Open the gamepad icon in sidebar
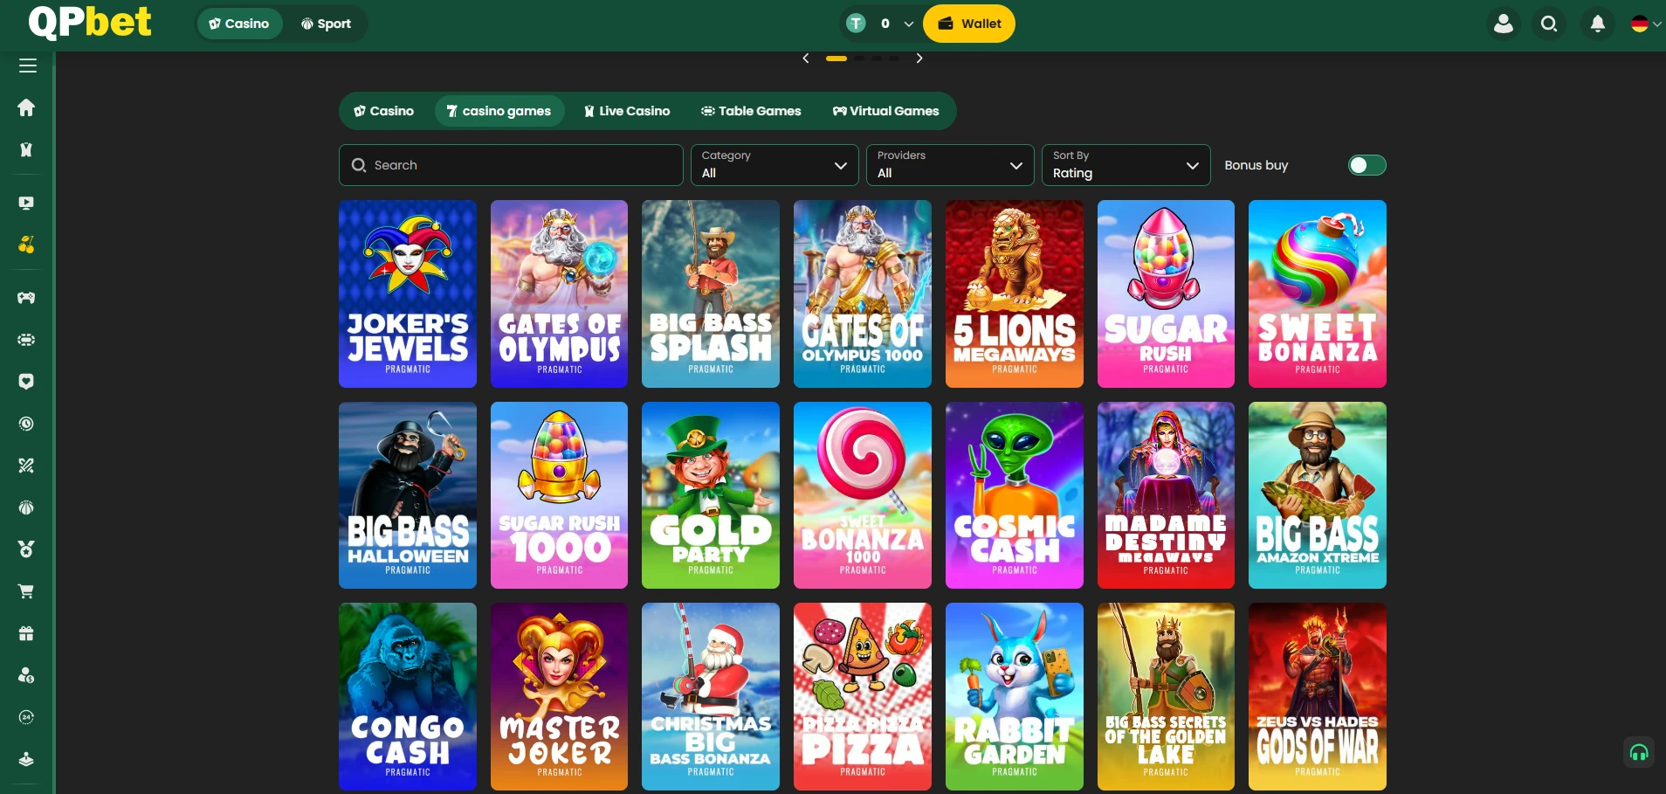 [26, 298]
